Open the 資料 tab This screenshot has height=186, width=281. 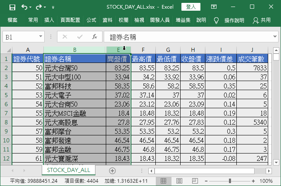coord(107,20)
